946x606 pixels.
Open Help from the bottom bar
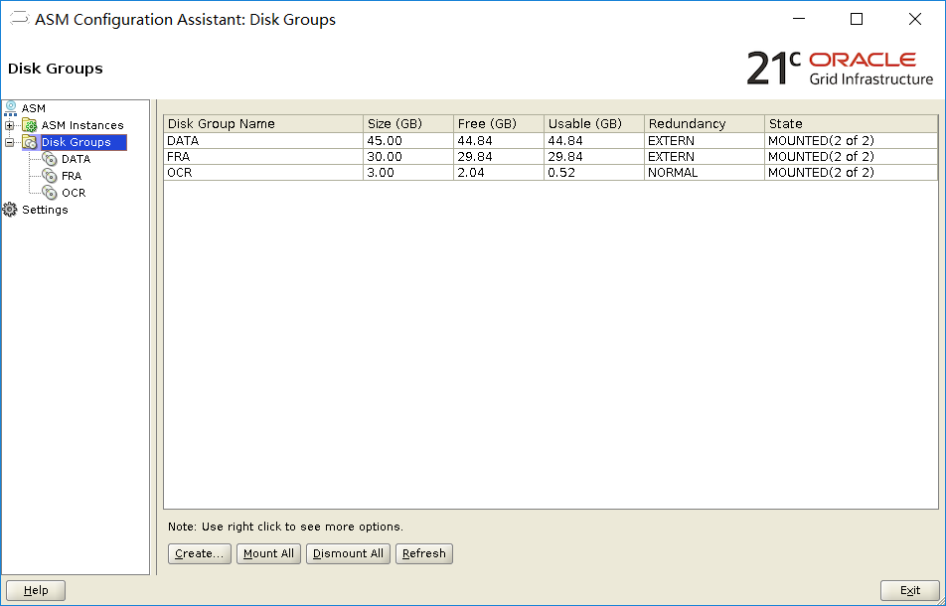36,590
